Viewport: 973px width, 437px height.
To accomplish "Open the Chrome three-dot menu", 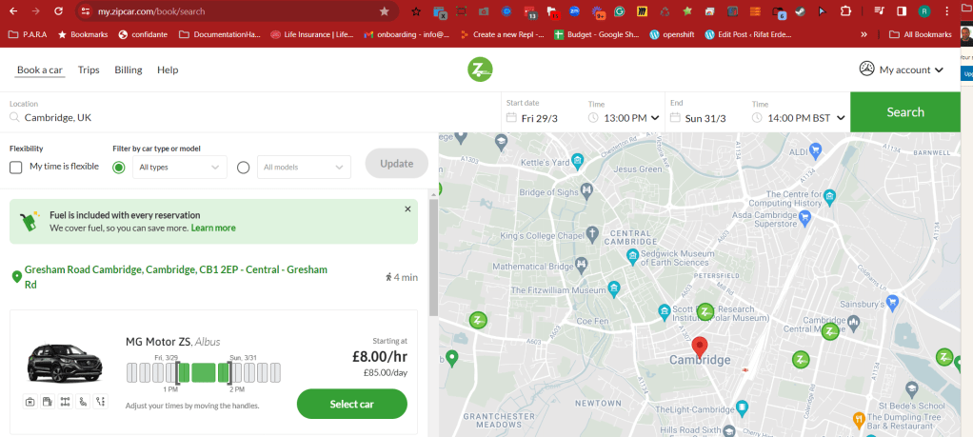I will [946, 11].
